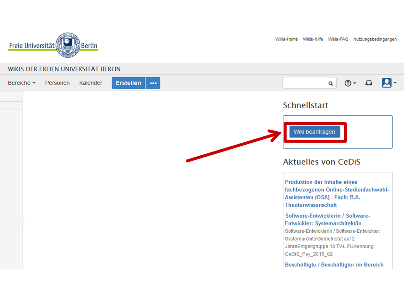Click the Wikis der Freien Universität Berlin title

point(64,69)
